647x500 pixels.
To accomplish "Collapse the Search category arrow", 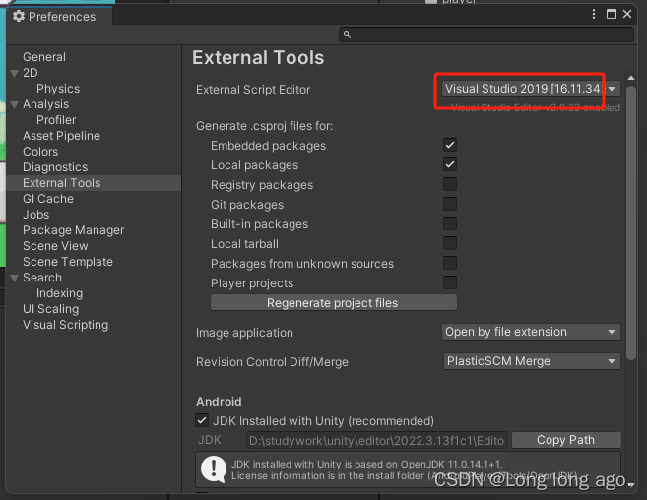I will pos(15,279).
